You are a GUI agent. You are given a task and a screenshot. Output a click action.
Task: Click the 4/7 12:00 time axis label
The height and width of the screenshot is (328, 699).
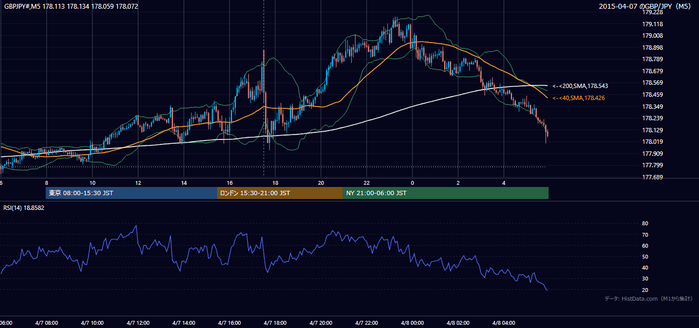[137, 323]
